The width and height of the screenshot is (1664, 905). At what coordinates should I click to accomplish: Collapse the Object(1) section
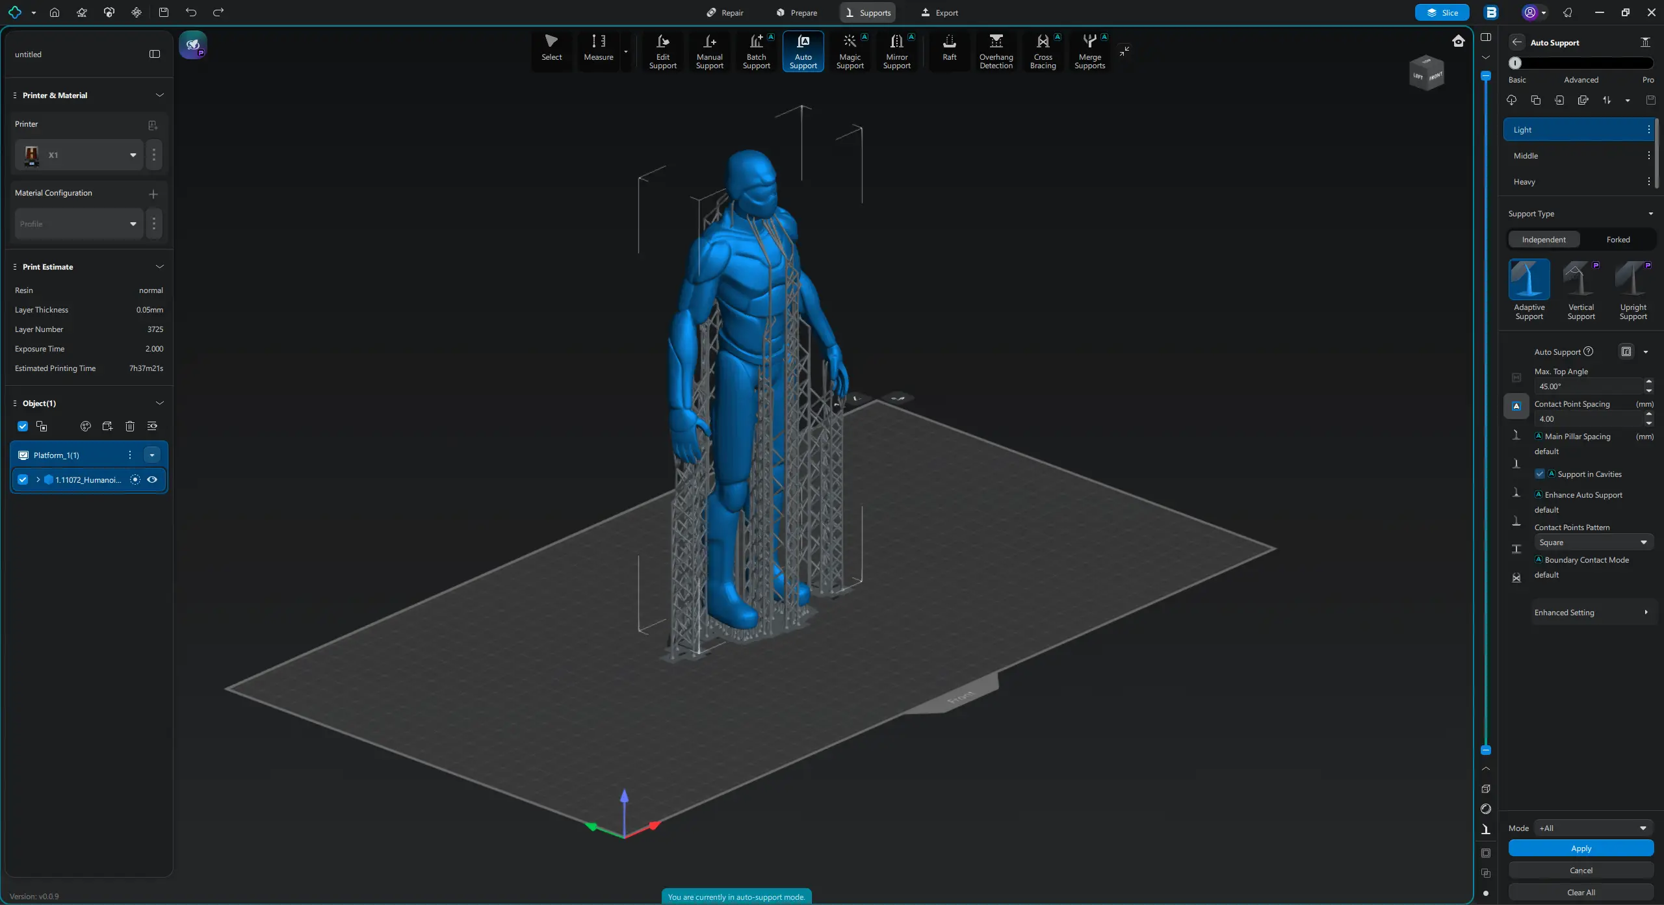coord(159,403)
